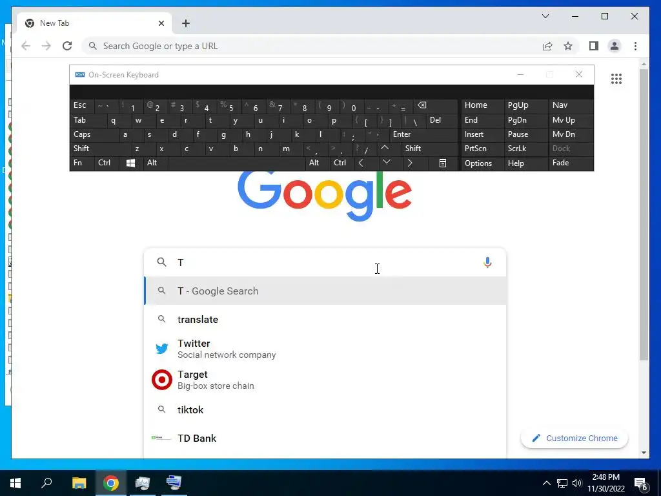Open the tab search dropdown chevron

[x=545, y=16]
